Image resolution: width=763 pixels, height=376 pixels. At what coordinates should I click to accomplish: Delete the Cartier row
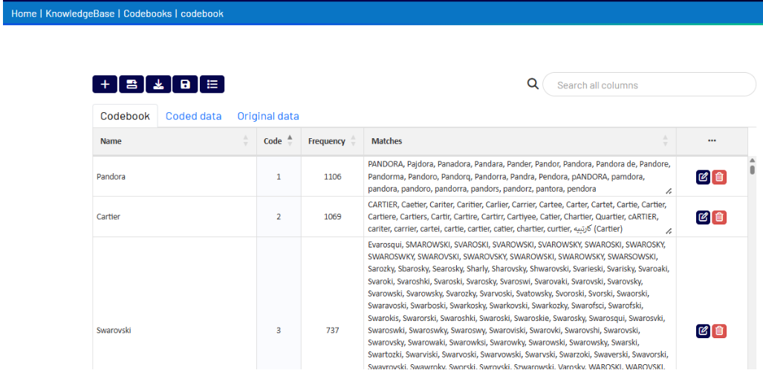tap(719, 217)
